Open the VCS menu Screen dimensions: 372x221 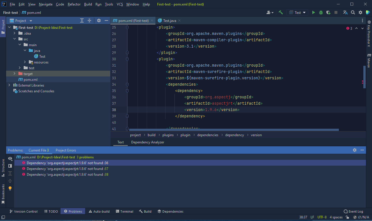(x=120, y=4)
